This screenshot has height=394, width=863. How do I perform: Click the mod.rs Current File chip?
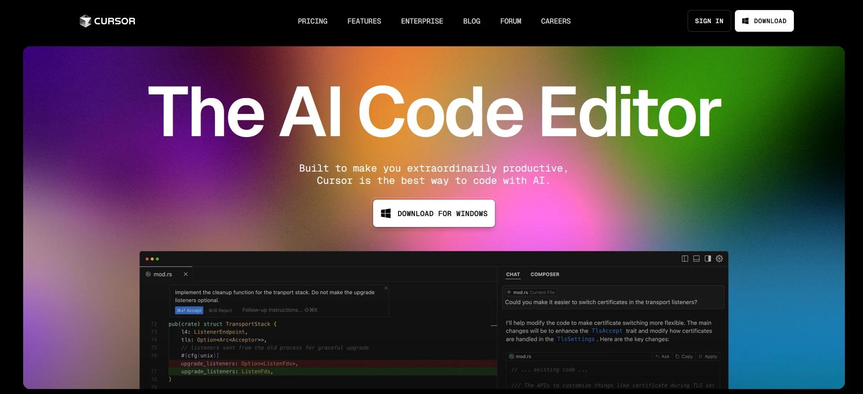[531, 292]
